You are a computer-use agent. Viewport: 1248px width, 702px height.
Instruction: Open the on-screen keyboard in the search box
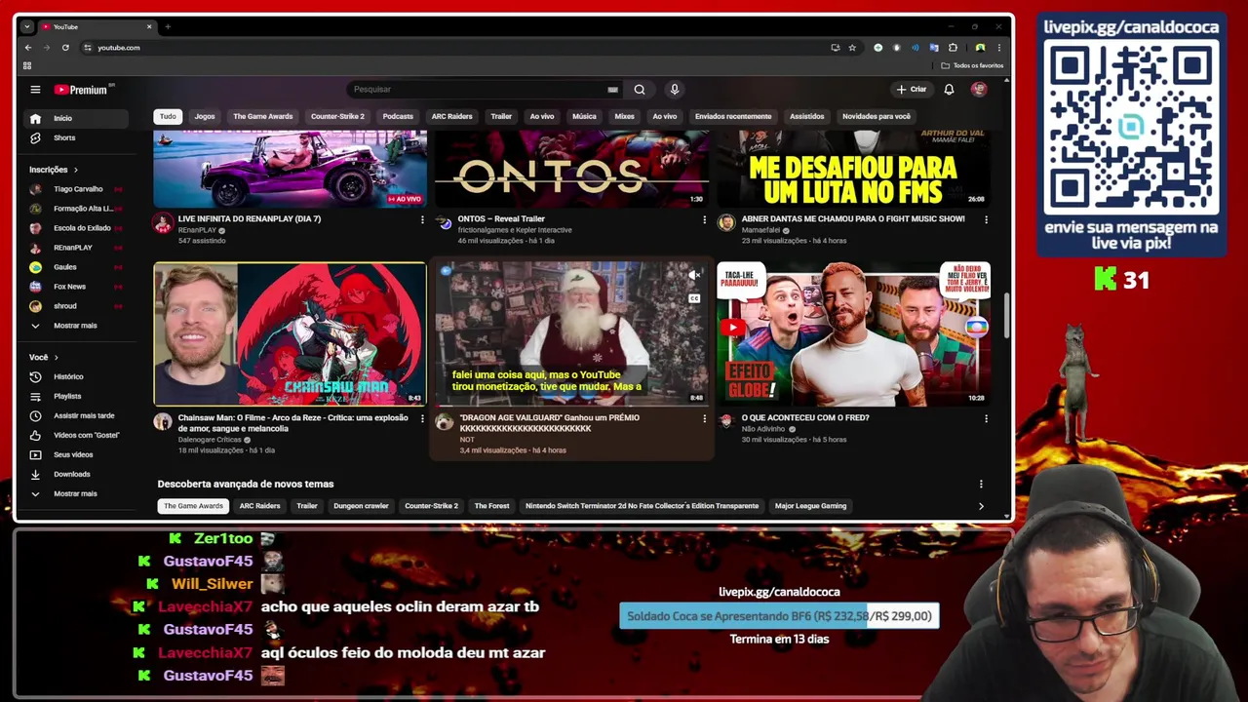pos(612,90)
